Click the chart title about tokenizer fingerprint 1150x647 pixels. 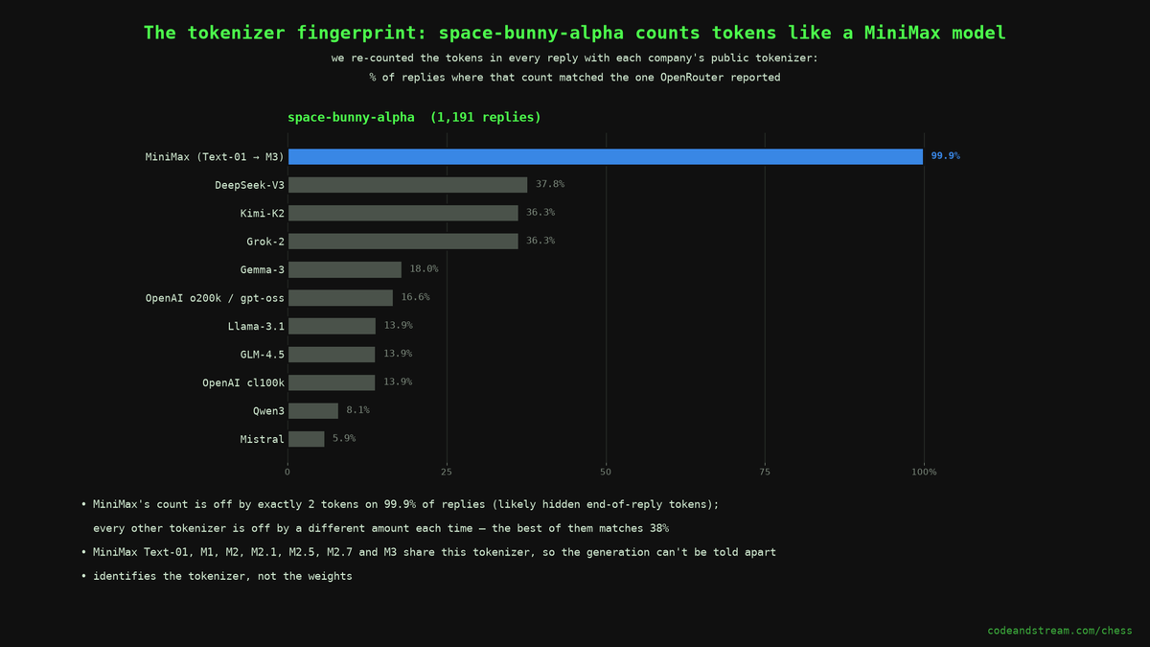pos(575,33)
